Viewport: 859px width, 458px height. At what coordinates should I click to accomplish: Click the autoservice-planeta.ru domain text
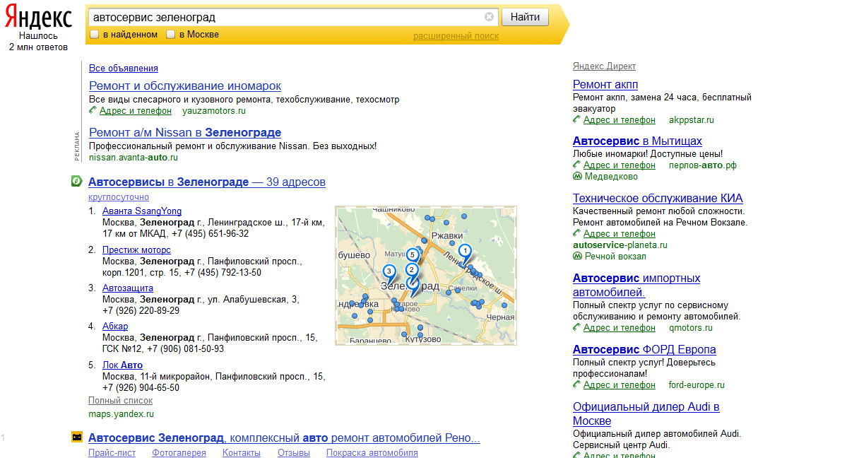tap(620, 245)
